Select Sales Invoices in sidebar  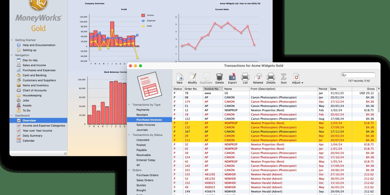pos(146,125)
